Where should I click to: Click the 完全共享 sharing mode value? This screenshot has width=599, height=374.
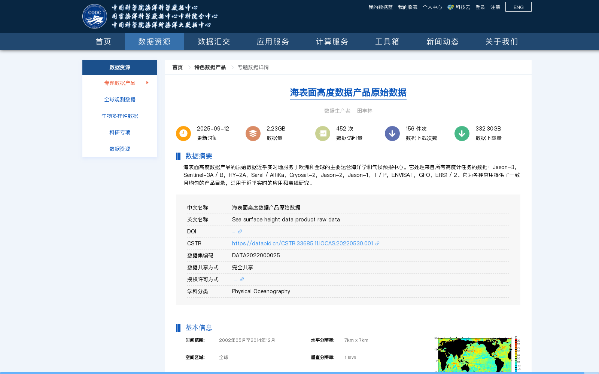[243, 267]
